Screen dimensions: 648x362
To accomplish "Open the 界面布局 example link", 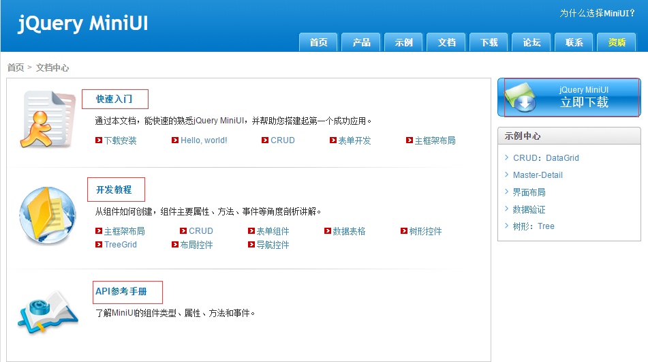I will point(529,192).
